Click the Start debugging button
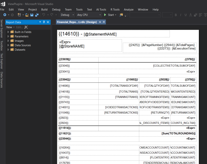Viewport: 207px width, 164px height. [x=109, y=15]
